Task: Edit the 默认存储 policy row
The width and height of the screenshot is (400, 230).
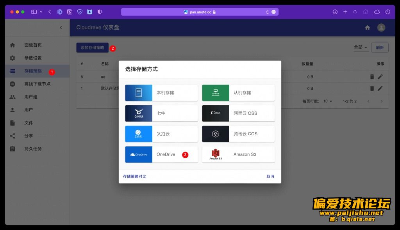Action: pos(380,88)
